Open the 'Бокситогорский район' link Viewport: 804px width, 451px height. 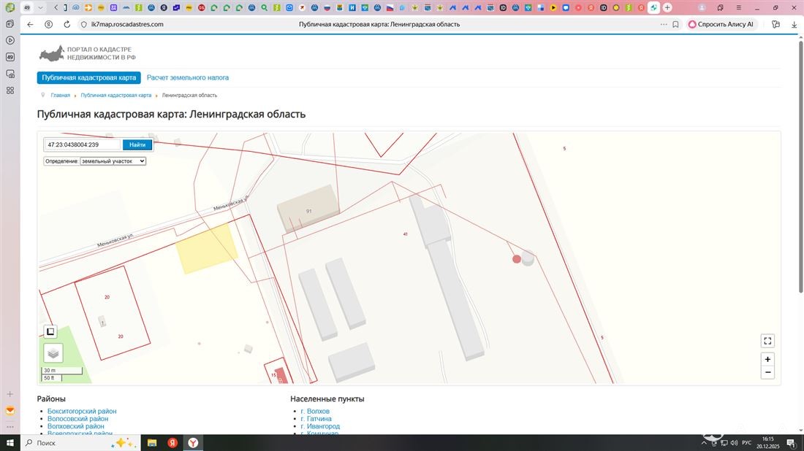82,411
